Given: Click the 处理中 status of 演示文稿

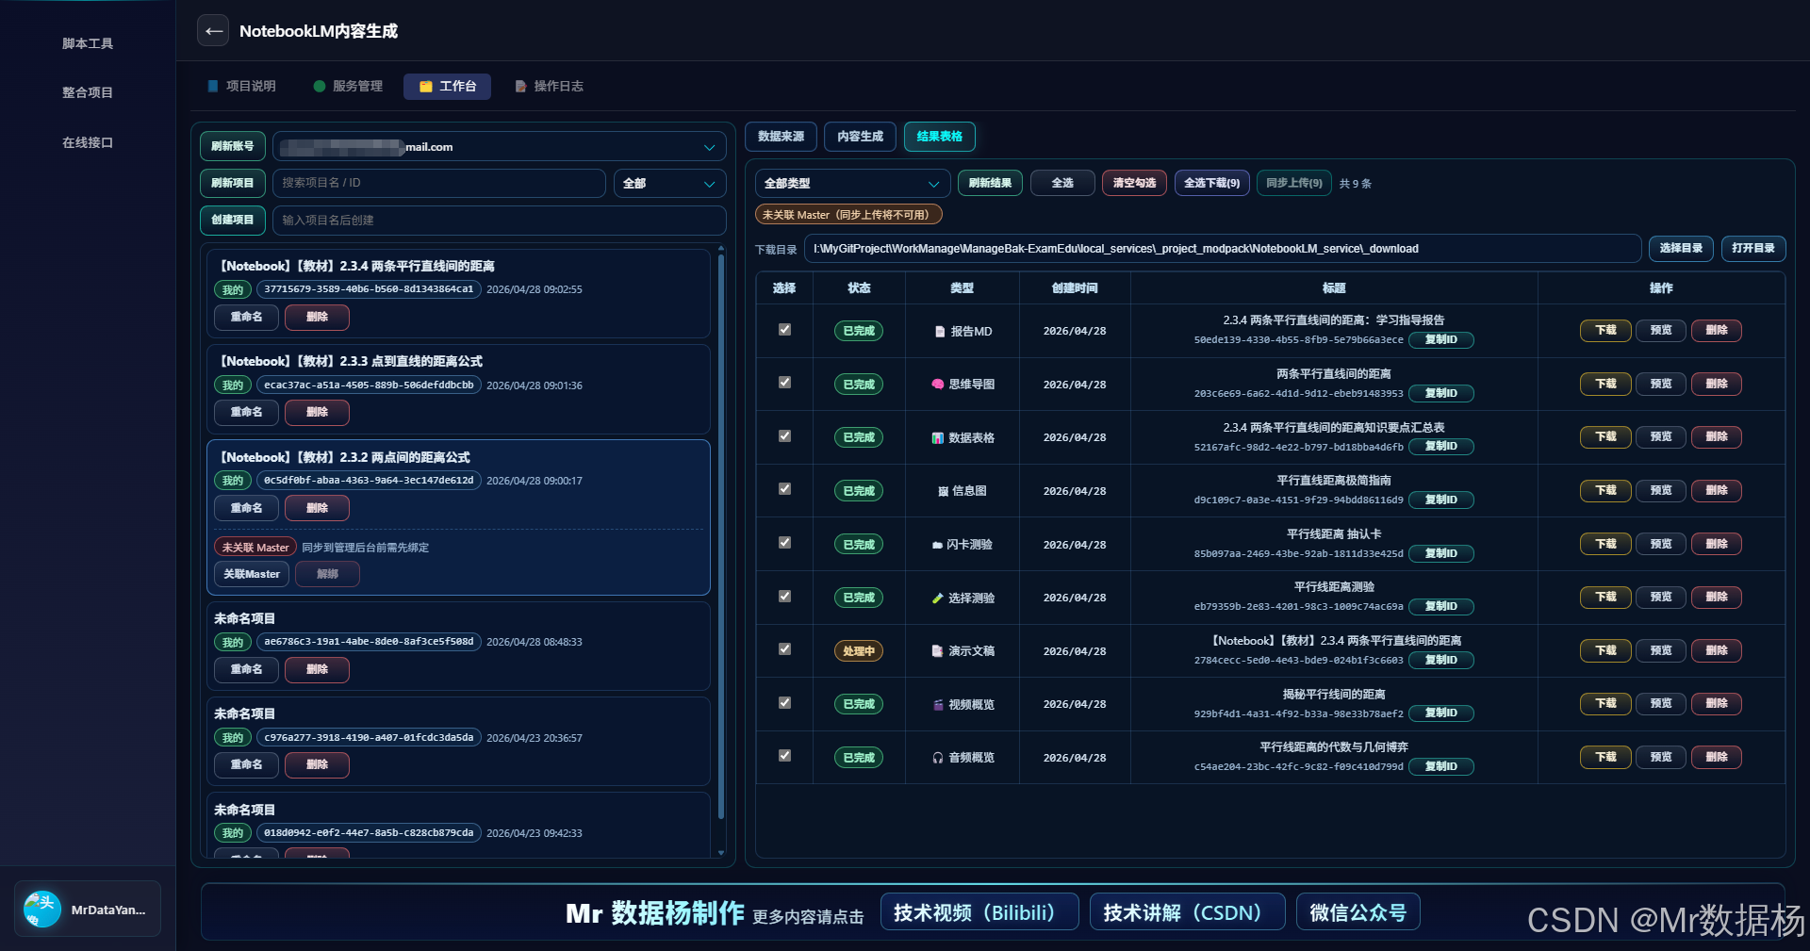Looking at the screenshot, I should pyautogui.click(x=859, y=650).
